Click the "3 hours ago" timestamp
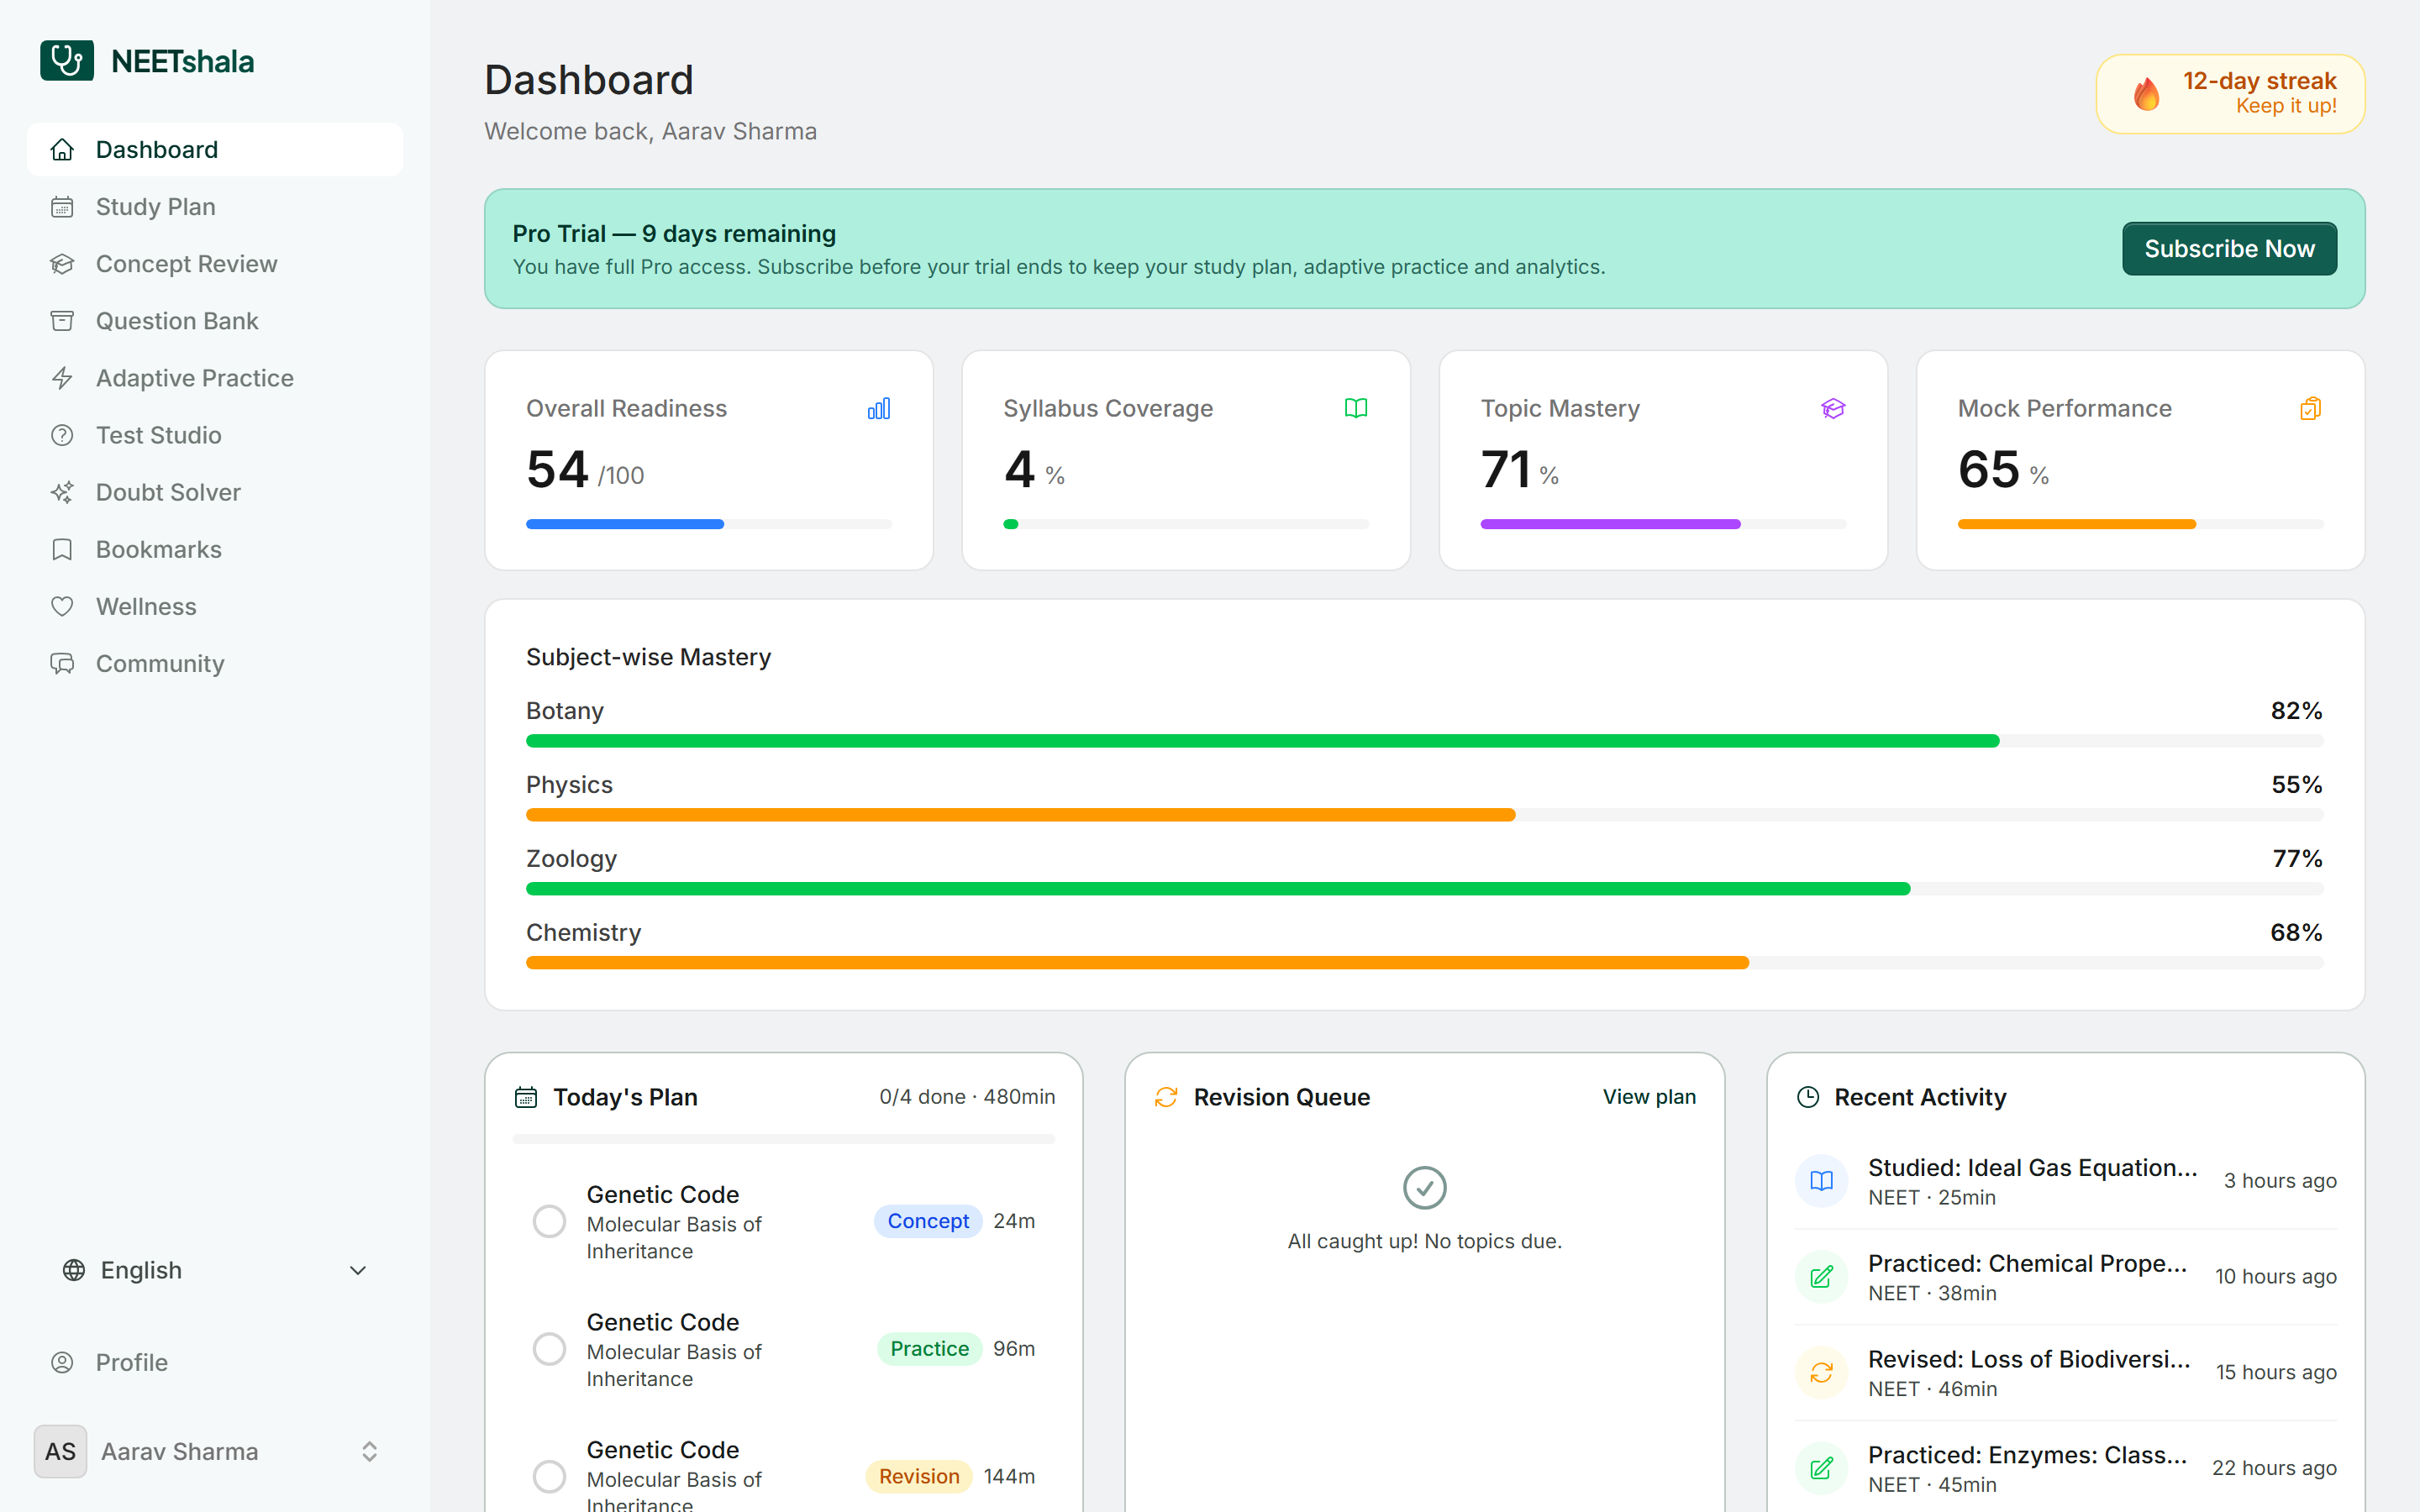Viewport: 2420px width, 1512px height. click(2280, 1181)
